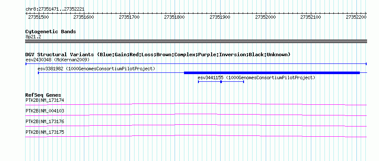Select the magenta NM_173176 gene line
Viewport: 379px width, 161px height.
(x=196, y=125)
